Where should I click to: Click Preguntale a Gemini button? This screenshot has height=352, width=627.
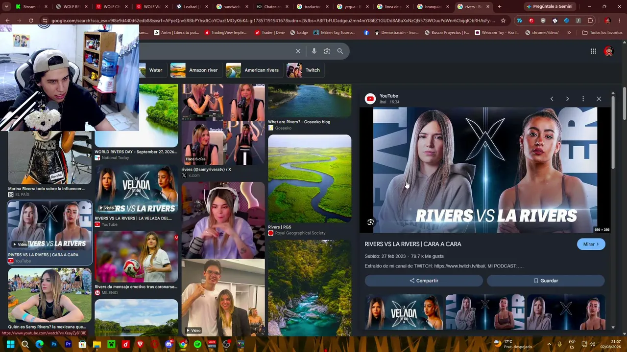coord(549,7)
